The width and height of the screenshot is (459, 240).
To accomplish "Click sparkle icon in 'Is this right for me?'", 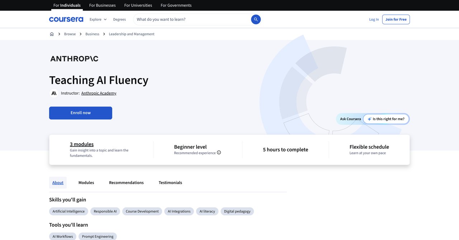I will click(x=369, y=119).
